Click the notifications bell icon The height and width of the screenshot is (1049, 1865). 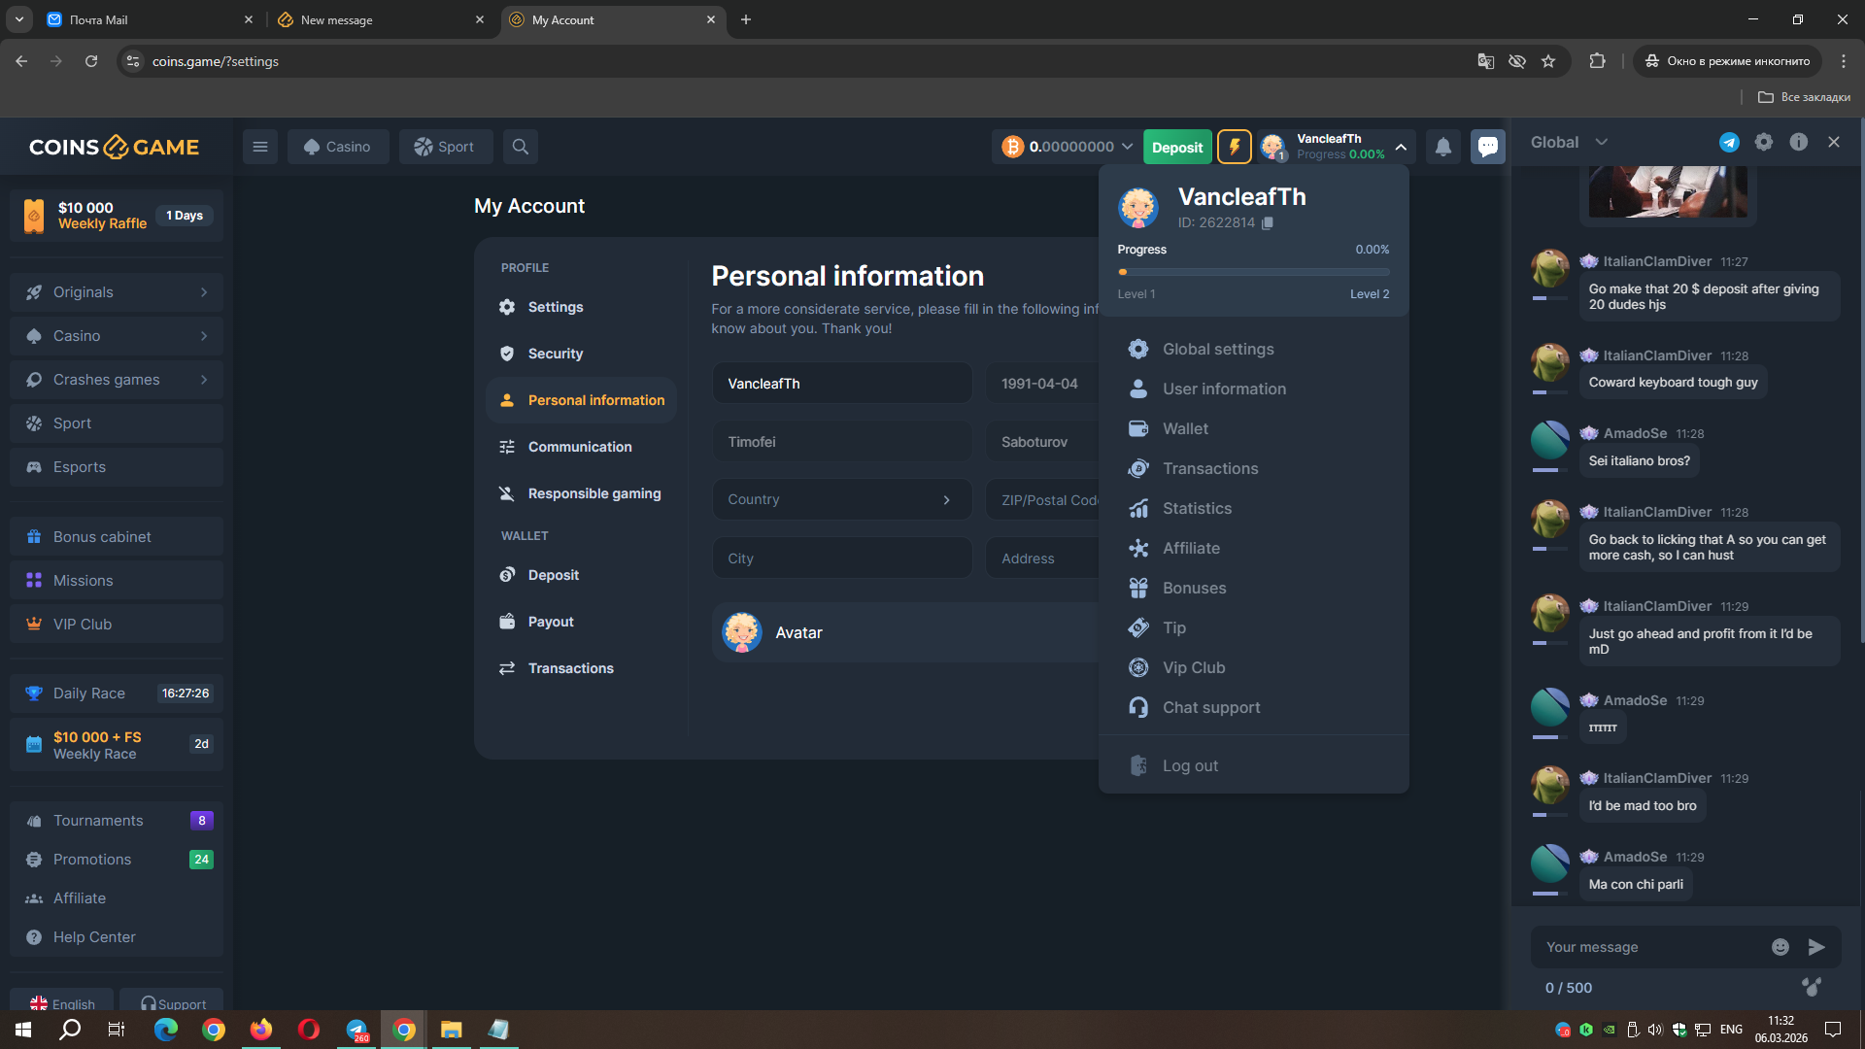[x=1442, y=147]
